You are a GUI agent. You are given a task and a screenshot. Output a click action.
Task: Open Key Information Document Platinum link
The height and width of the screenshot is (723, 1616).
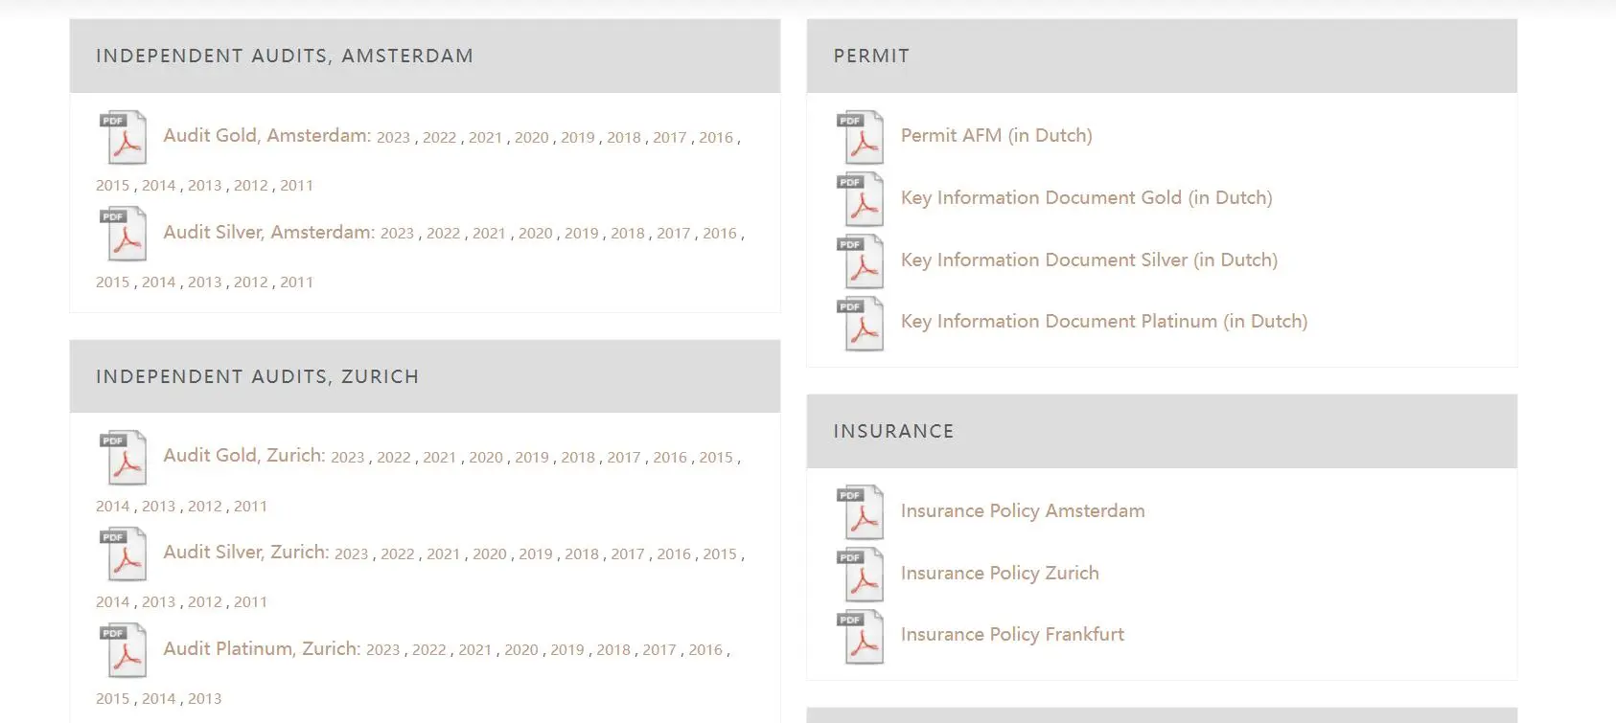(1104, 322)
